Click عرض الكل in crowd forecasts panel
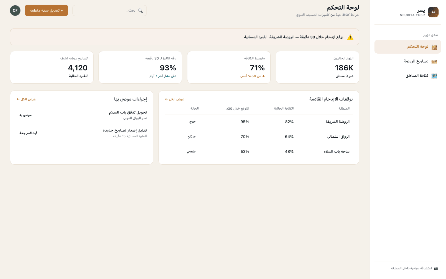 [x=174, y=99]
